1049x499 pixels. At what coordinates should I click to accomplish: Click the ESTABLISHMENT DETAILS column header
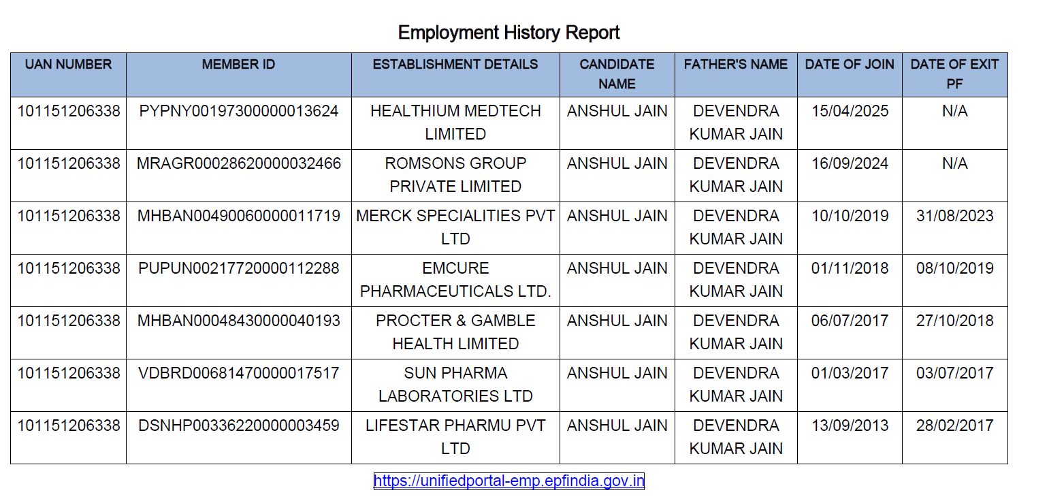[x=455, y=65]
